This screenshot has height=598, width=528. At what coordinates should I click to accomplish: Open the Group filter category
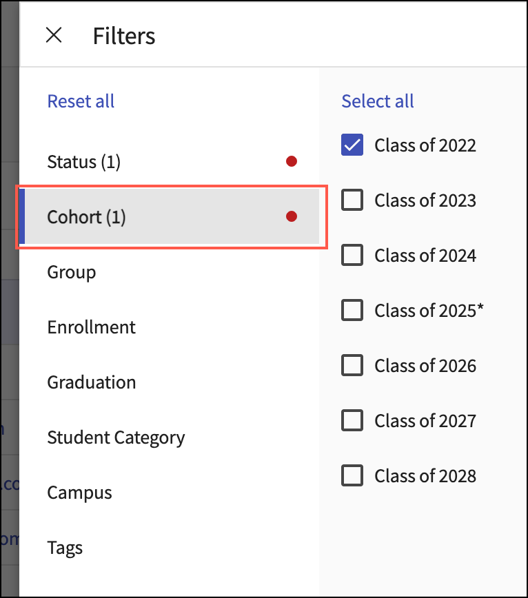click(x=72, y=272)
